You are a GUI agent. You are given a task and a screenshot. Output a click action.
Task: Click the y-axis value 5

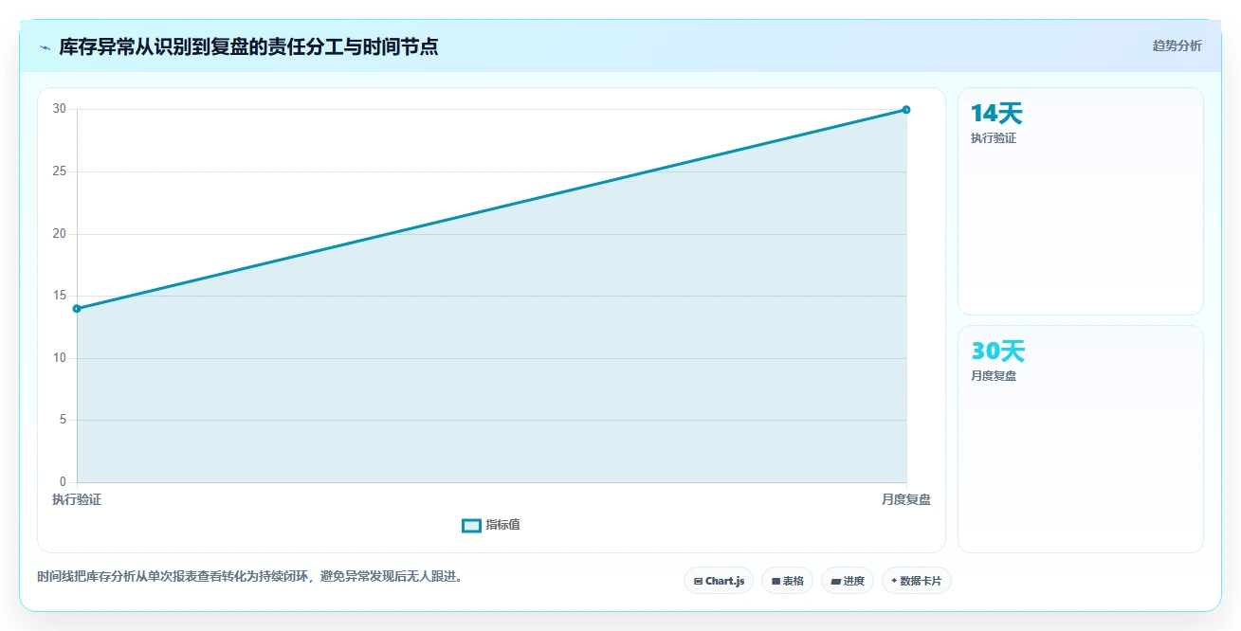(x=64, y=420)
